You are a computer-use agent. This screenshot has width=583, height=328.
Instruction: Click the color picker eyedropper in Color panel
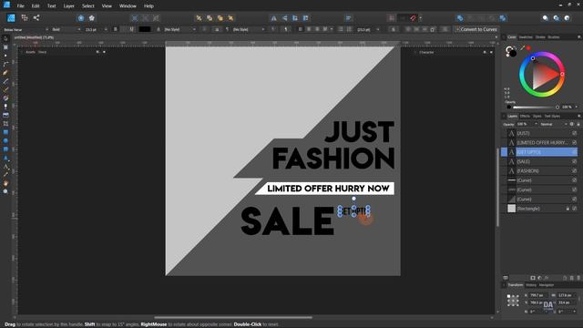pyautogui.click(x=522, y=48)
